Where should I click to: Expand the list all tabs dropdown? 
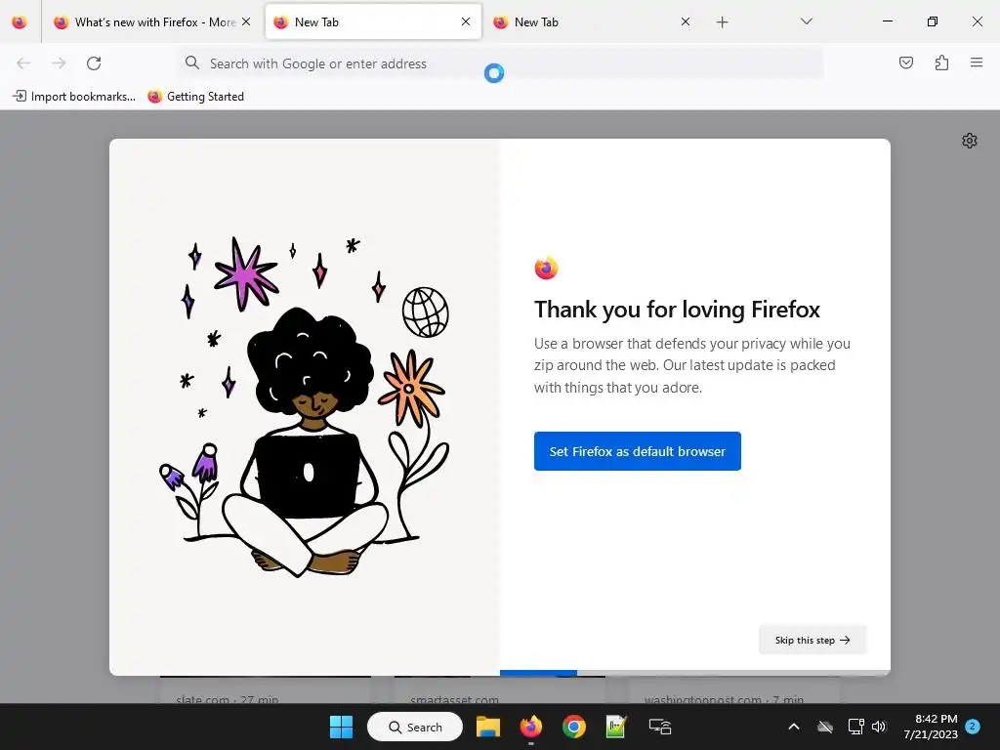click(x=806, y=21)
